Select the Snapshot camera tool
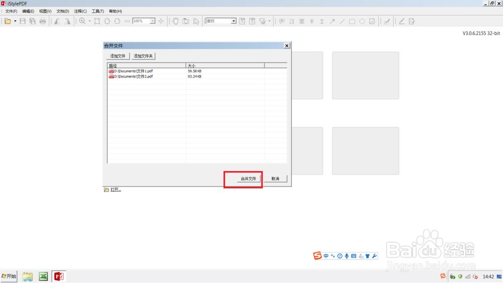Viewport: 503px width, 283px height. [186, 21]
